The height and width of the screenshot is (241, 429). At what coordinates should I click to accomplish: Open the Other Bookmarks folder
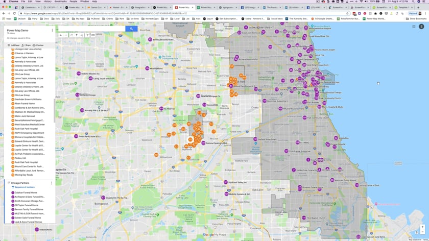(416, 19)
